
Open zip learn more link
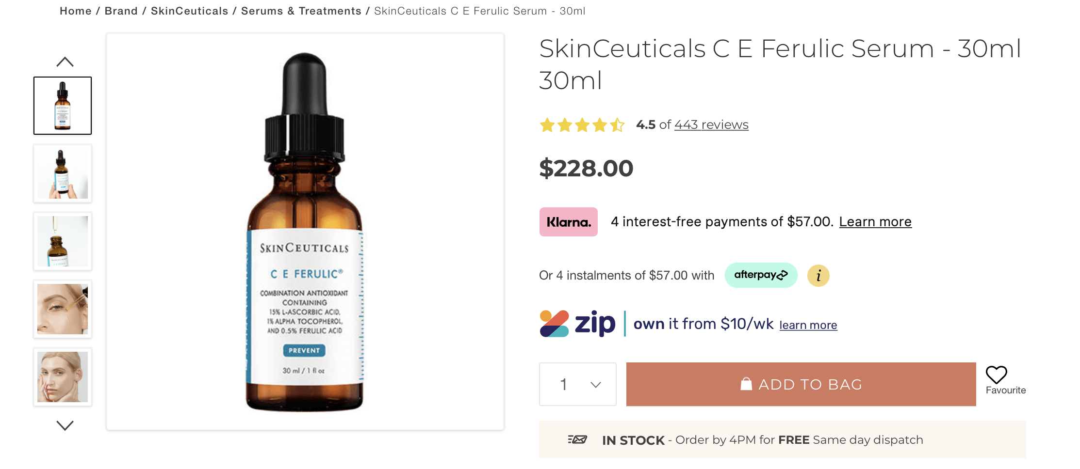(x=808, y=325)
